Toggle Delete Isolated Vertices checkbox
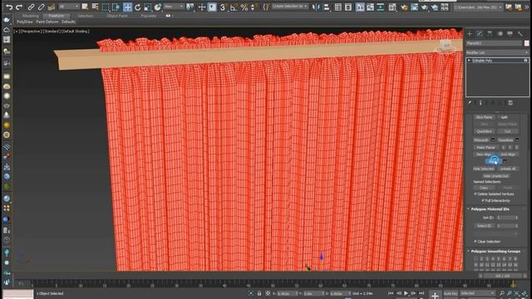The width and height of the screenshot is (532, 299). point(475,194)
